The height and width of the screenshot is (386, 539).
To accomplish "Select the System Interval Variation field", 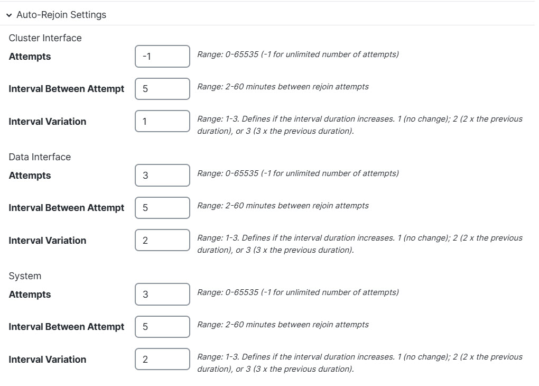I will pyautogui.click(x=162, y=359).
